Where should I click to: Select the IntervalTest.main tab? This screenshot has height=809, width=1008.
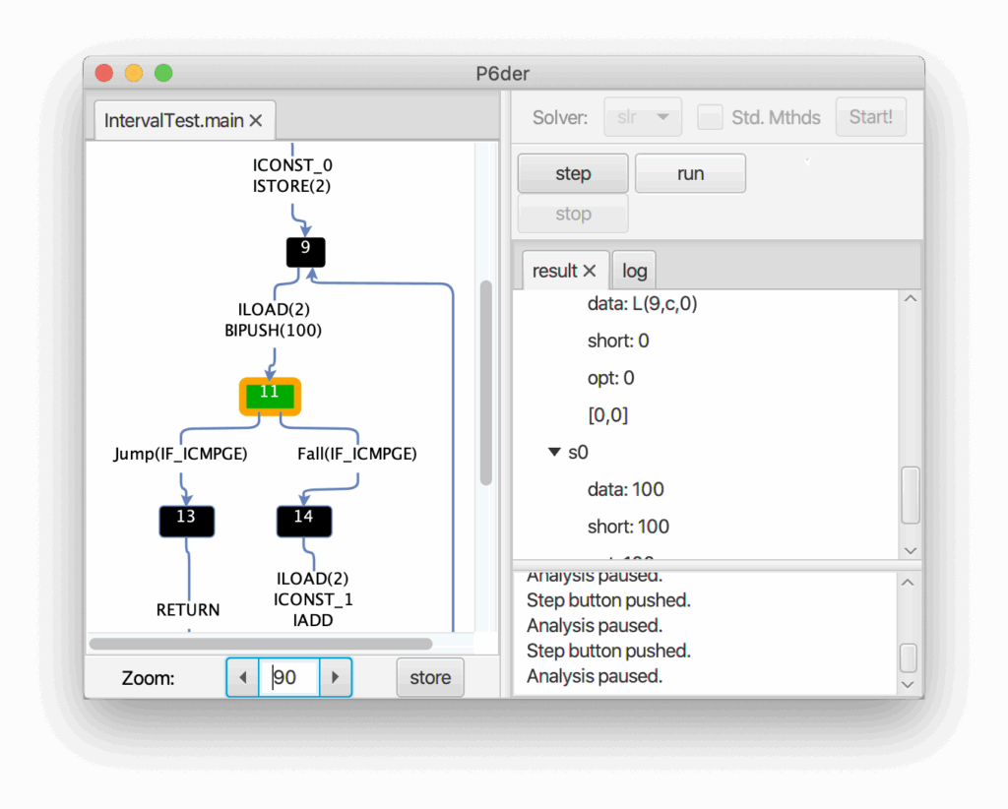173,121
